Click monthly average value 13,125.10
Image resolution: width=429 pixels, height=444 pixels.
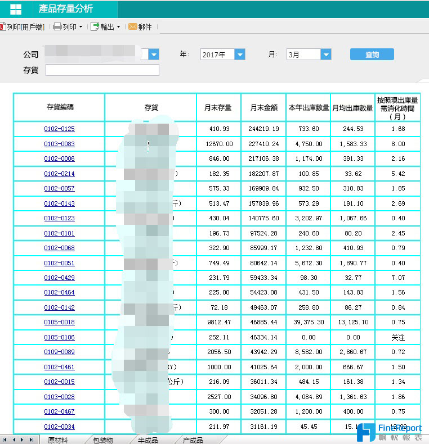(x=353, y=322)
